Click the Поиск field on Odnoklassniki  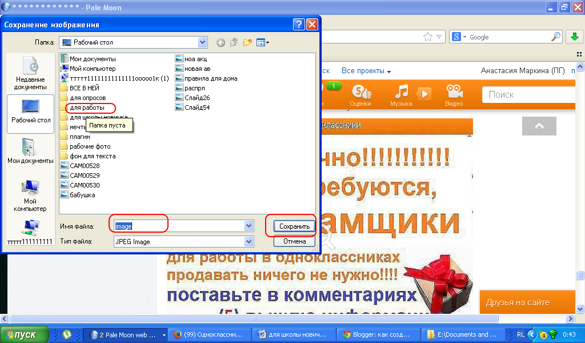(528, 94)
